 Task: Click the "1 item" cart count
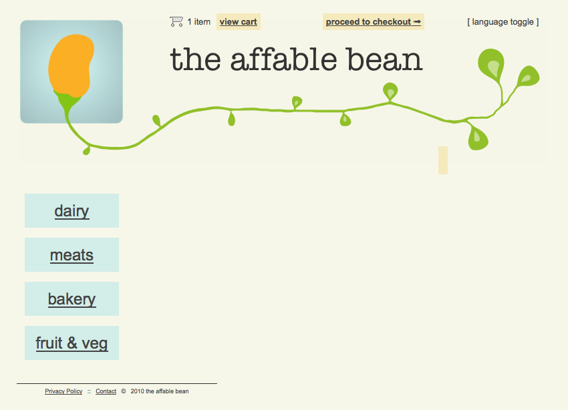[x=198, y=22]
